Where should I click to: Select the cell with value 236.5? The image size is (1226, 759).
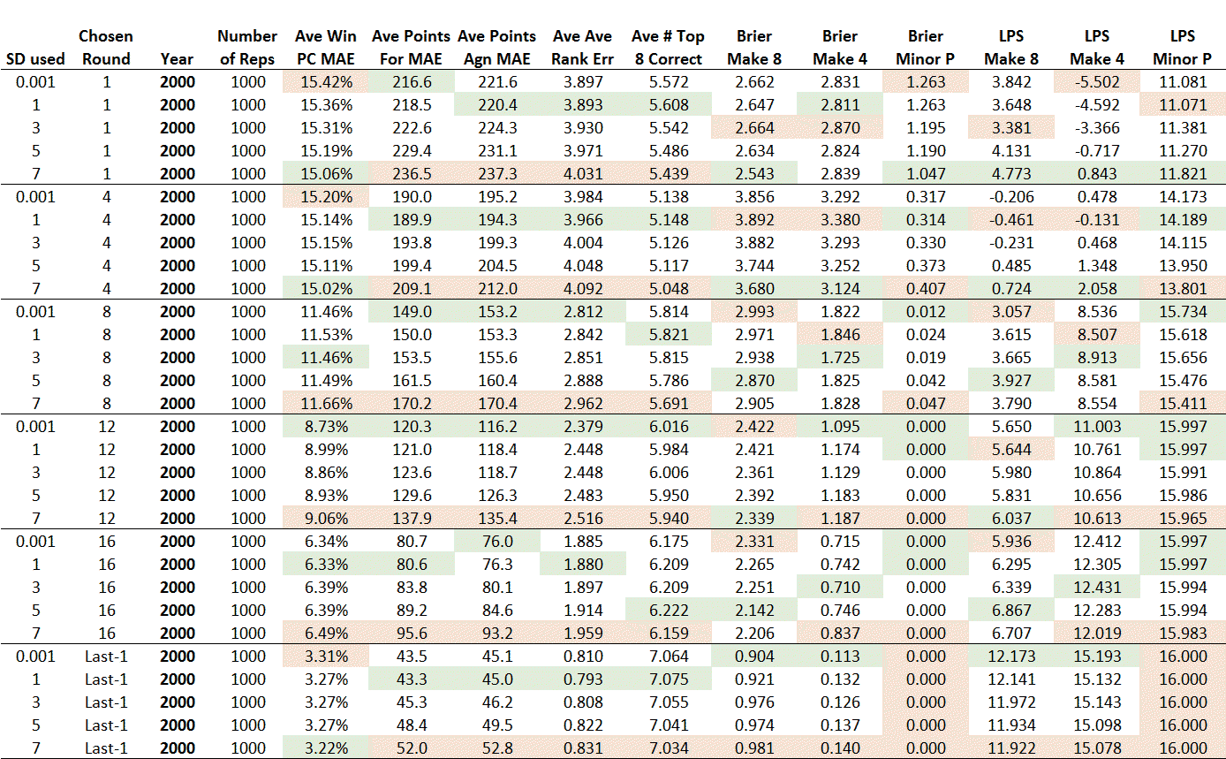pos(412,174)
